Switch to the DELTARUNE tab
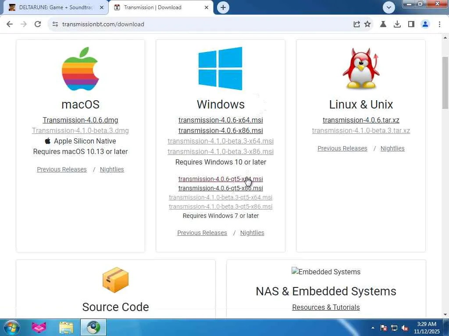This screenshot has width=449, height=336. [x=56, y=7]
